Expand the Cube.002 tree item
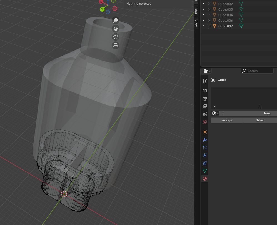Viewport: 277px width, 225px height. tap(209, 4)
